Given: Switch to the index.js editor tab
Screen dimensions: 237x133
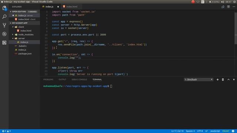Looking at the screenshot, I should coord(49,7).
